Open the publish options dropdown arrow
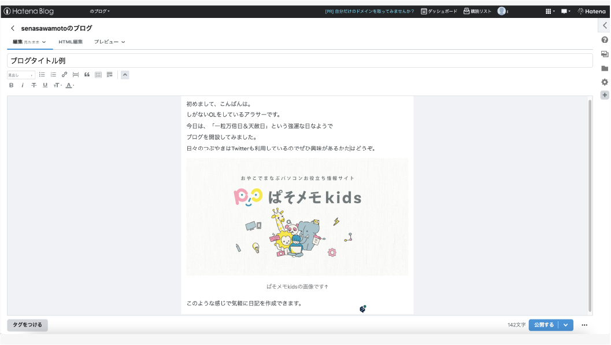Screen dimensions: 611x345 pyautogui.click(x=566, y=325)
